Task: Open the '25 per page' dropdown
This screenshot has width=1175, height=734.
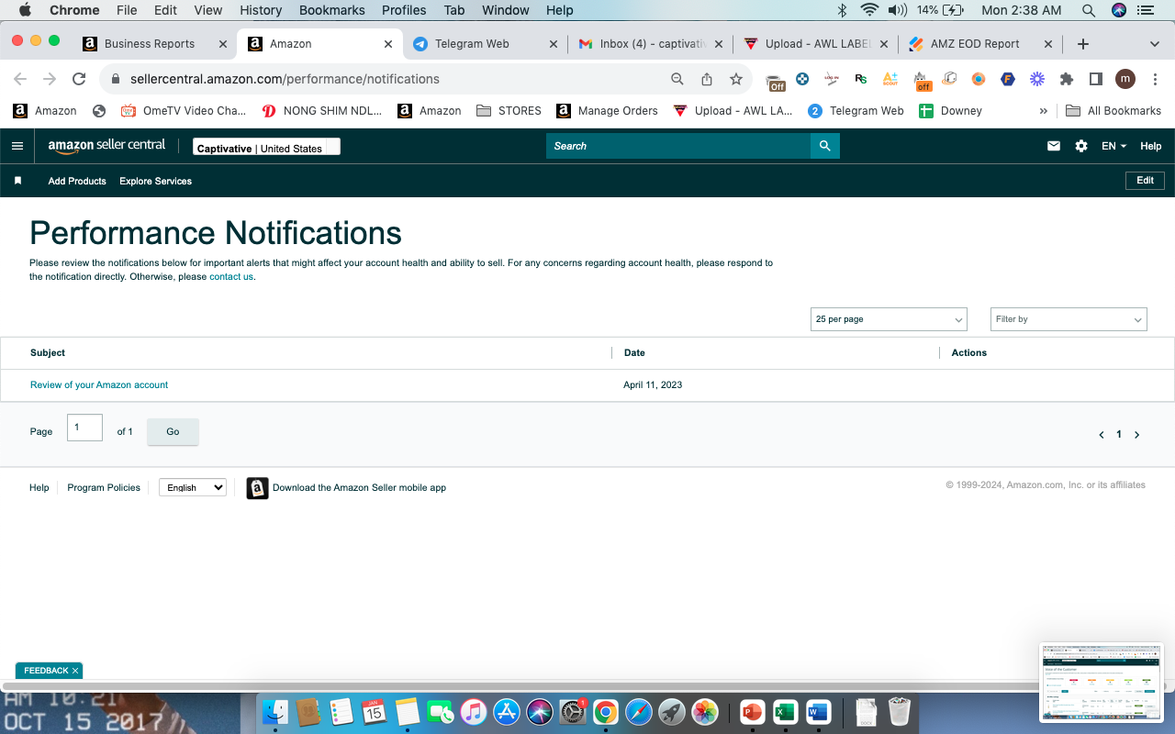Action: pos(889,319)
